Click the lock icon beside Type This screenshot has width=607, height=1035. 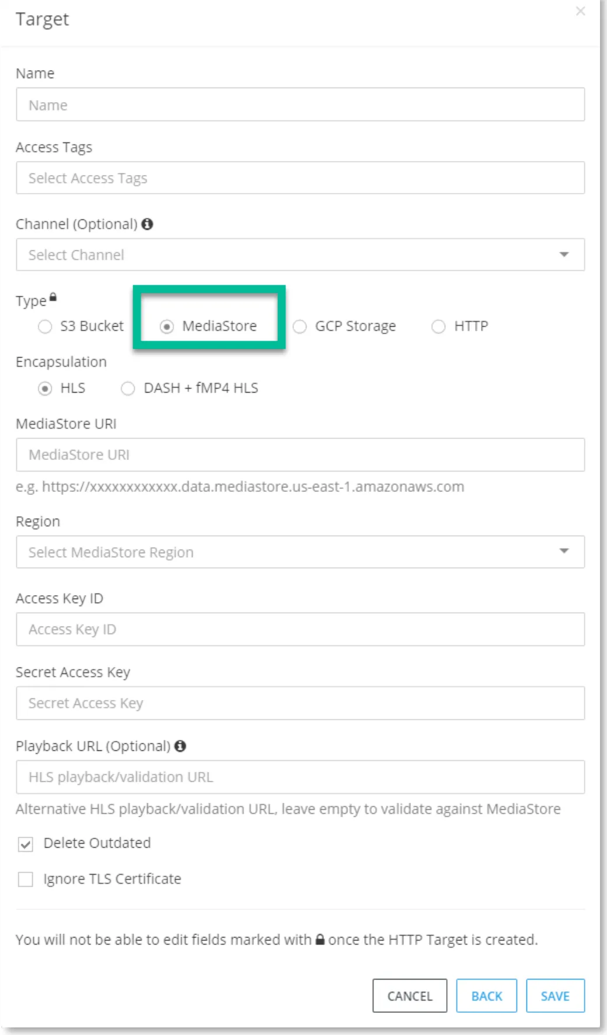[x=53, y=298]
